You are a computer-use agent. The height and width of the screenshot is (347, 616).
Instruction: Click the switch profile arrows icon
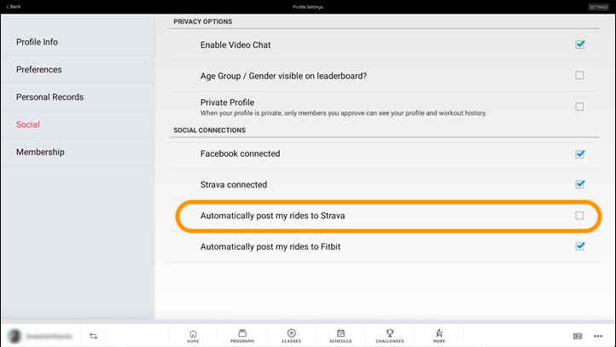pyautogui.click(x=93, y=336)
